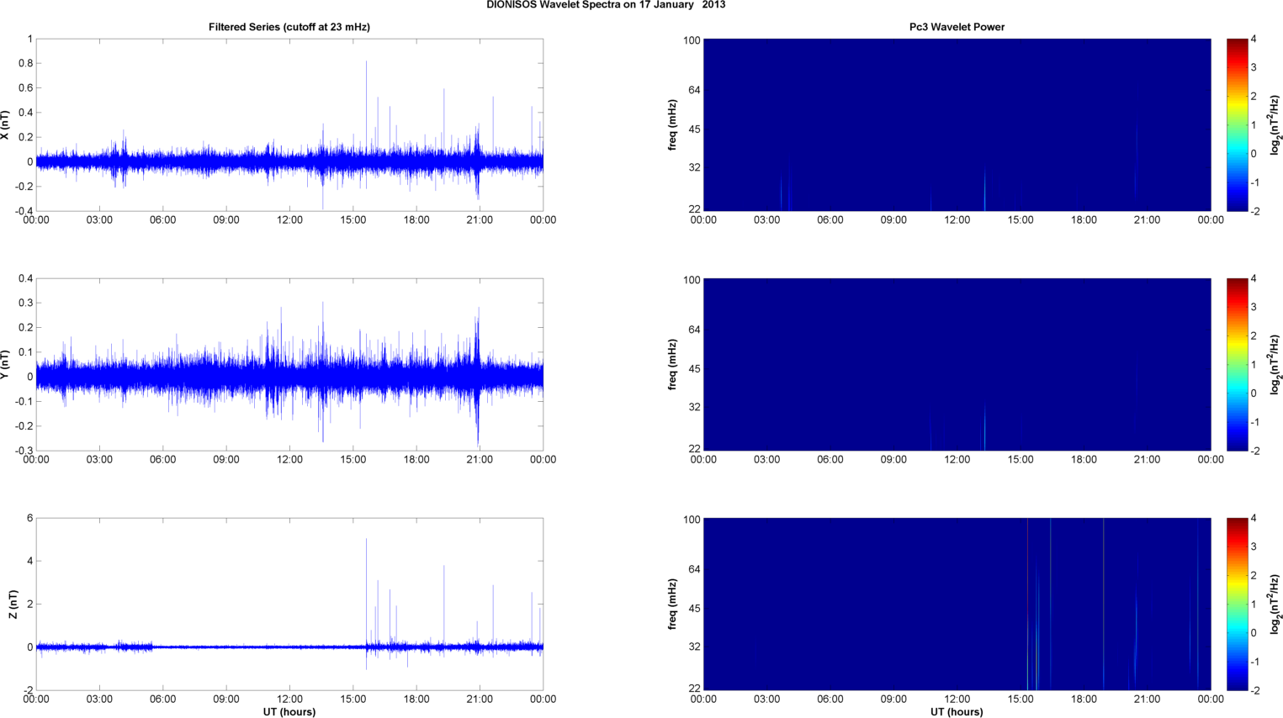
Task: Click the -2 tick on bottom colorbar
Action: (x=1254, y=690)
